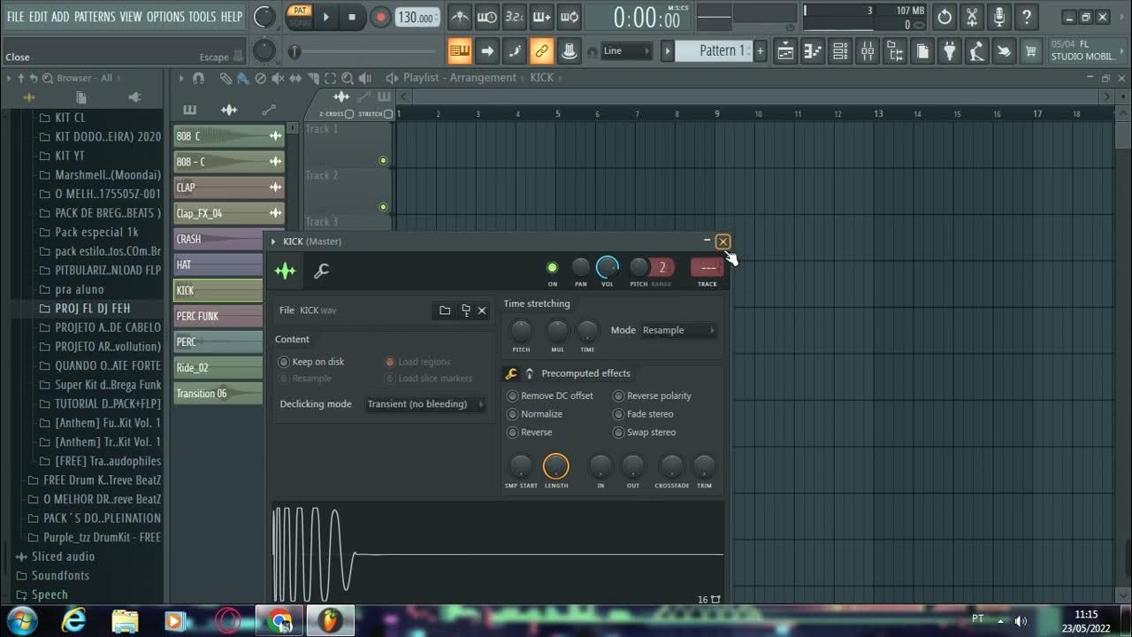Open the FILE menu
Screen dimensions: 1132x637
(16, 16)
